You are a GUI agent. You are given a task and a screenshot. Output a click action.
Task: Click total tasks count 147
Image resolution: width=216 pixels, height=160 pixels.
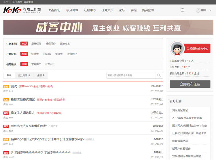click(x=184, y=67)
